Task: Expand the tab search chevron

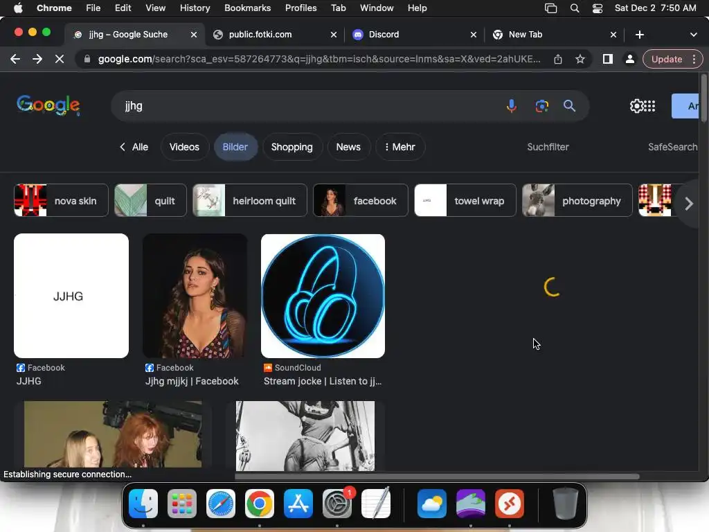Action: (x=693, y=35)
